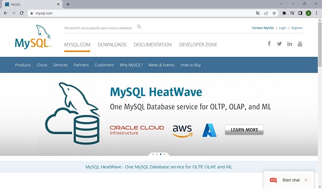Click the MySQL dolphin logo
The image size is (322, 189).
point(33,37)
